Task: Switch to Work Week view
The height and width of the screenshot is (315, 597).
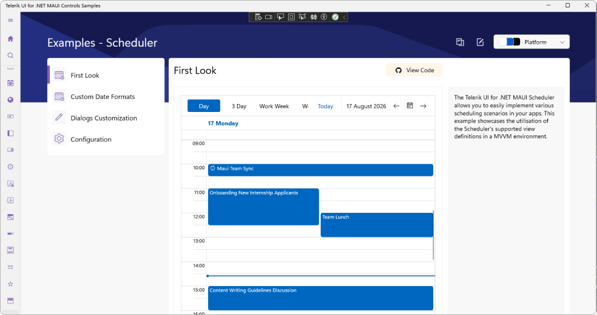Action: pos(274,106)
